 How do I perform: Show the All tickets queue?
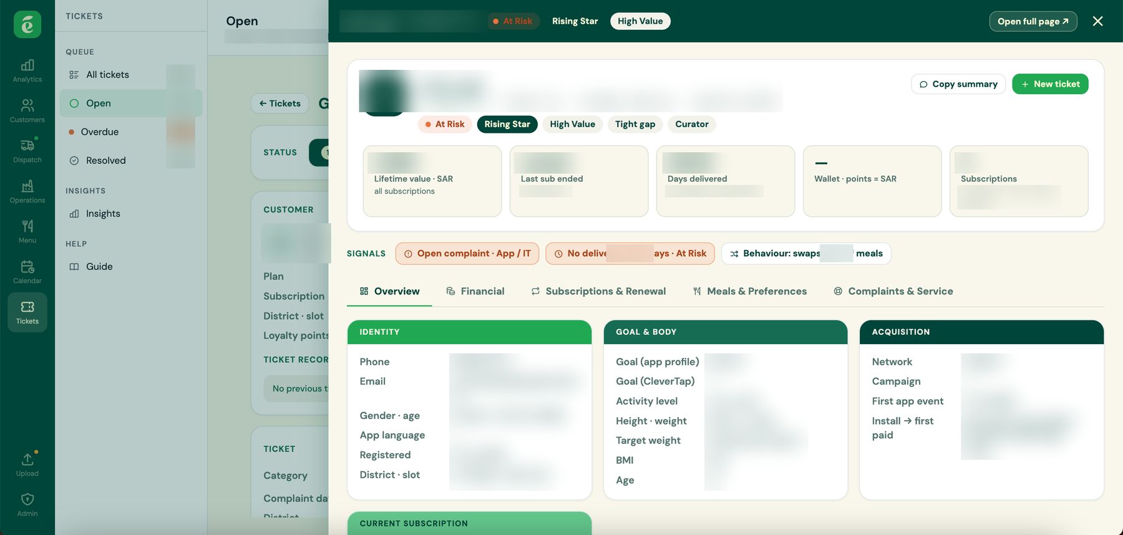(131, 75)
